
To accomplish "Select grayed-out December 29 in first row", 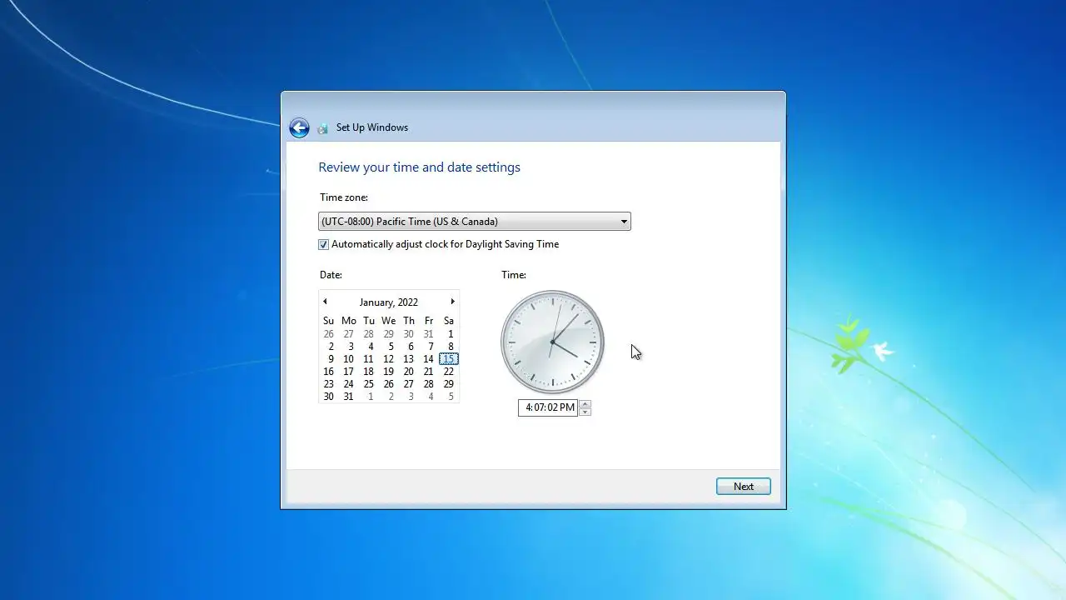I will click(389, 334).
